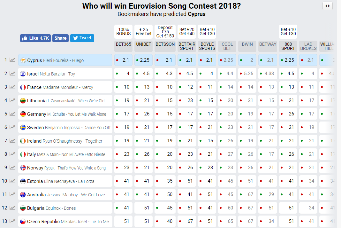This screenshot has width=341, height=228.
Task: Click the trend graph icon beside Lithuania
Action: pos(12,100)
